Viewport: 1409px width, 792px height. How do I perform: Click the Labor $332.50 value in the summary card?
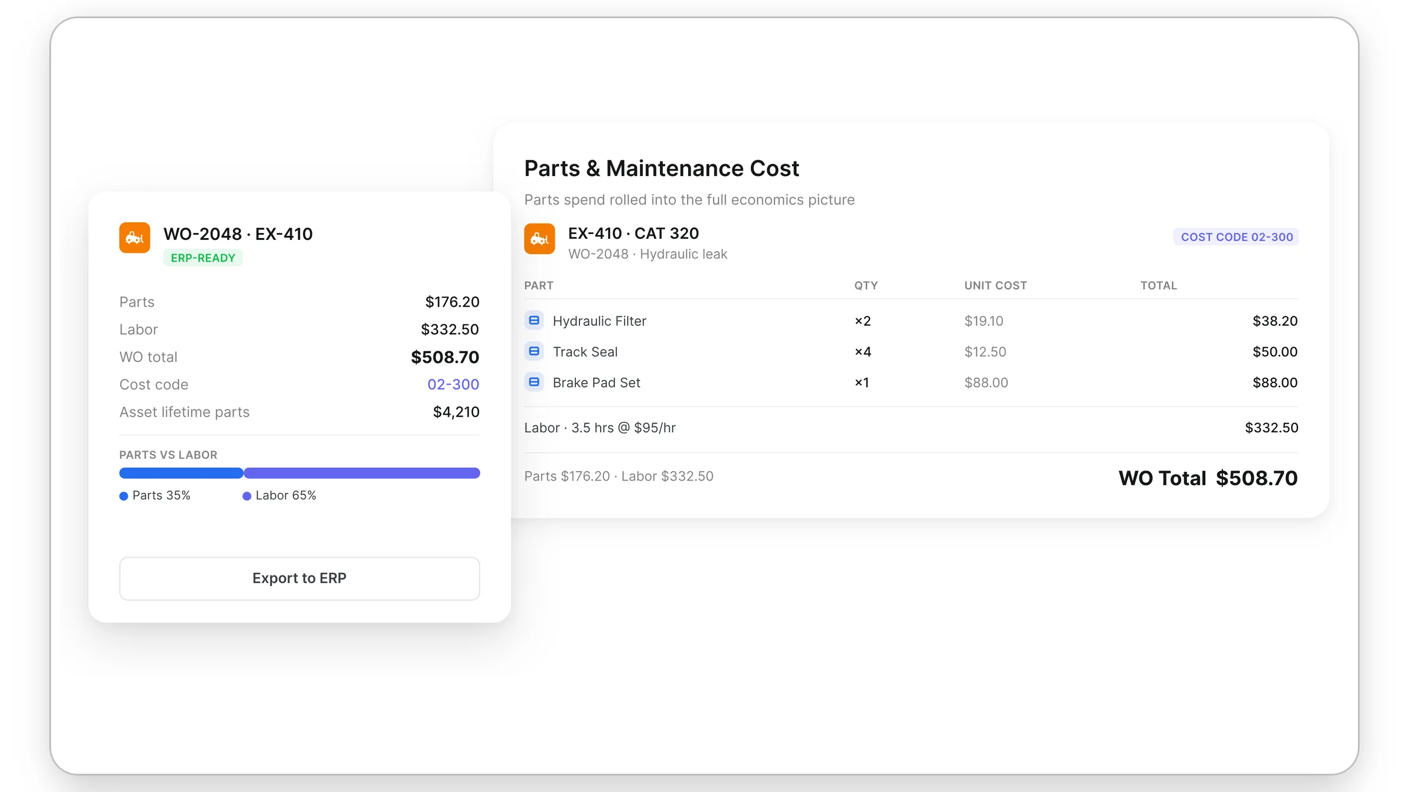[x=450, y=329]
